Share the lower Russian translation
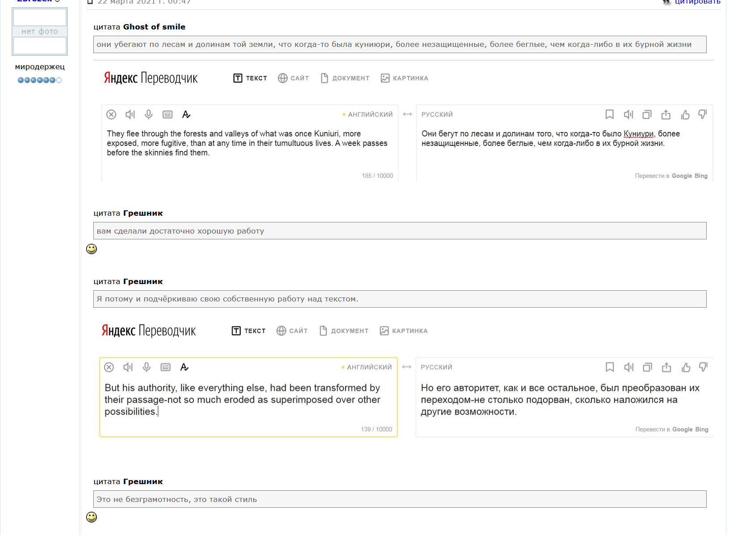The width and height of the screenshot is (729, 535). [667, 367]
